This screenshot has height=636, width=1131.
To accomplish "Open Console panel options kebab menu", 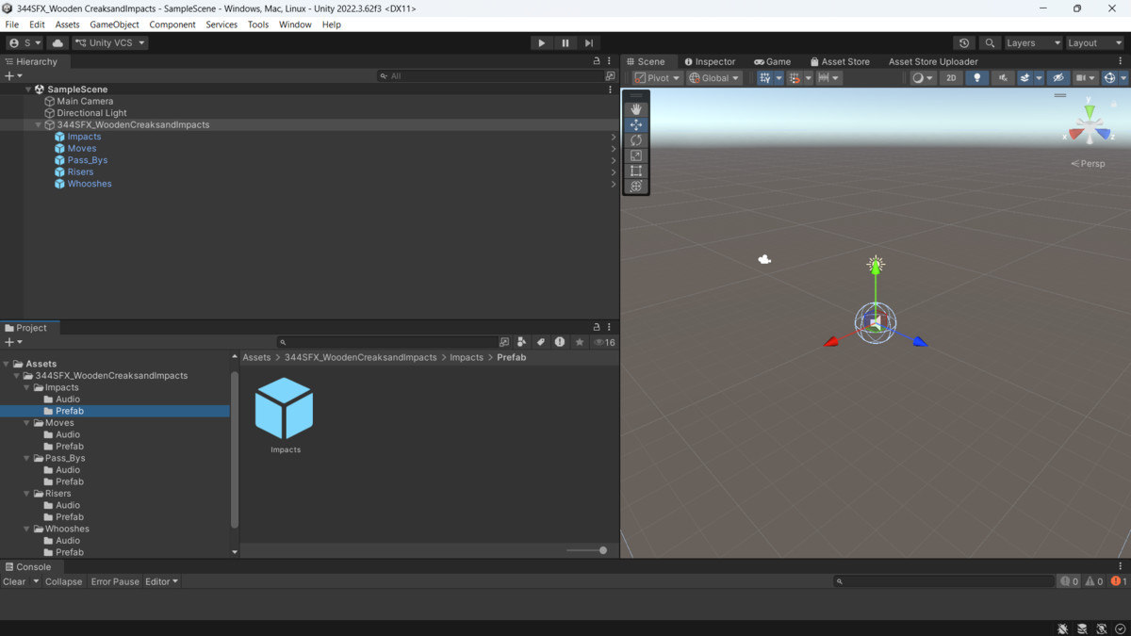I will tap(1121, 566).
